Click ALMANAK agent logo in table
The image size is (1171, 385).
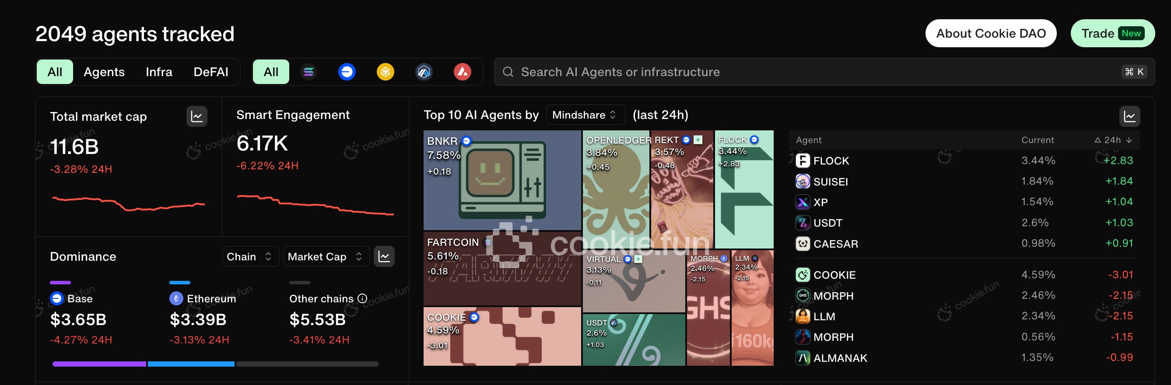[803, 358]
